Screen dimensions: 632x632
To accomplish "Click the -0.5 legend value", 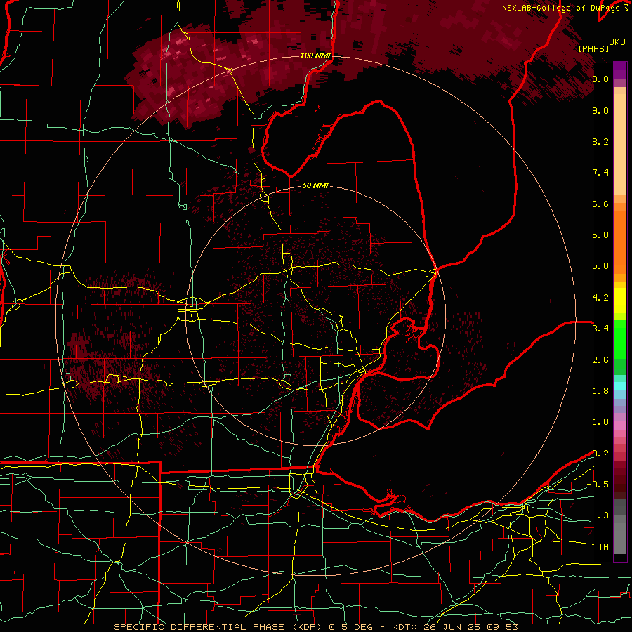I will click(x=598, y=485).
